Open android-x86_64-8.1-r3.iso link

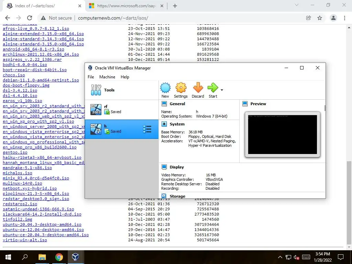tap(33, 49)
